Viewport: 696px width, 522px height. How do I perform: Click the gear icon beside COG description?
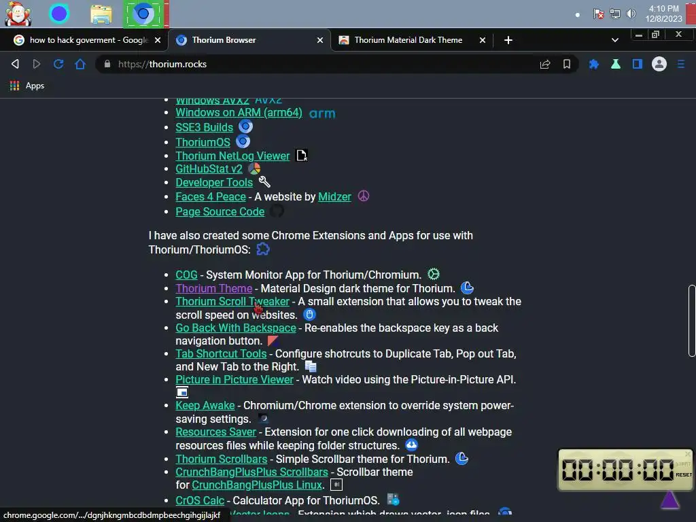point(434,274)
